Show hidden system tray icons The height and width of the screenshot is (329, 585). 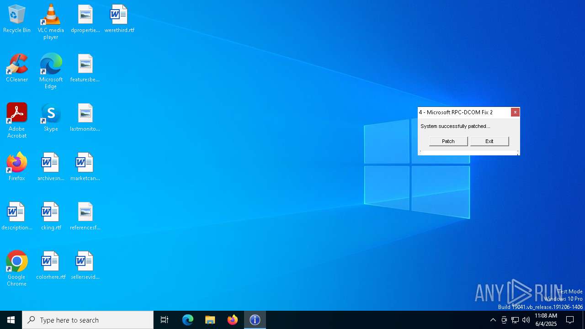point(493,320)
